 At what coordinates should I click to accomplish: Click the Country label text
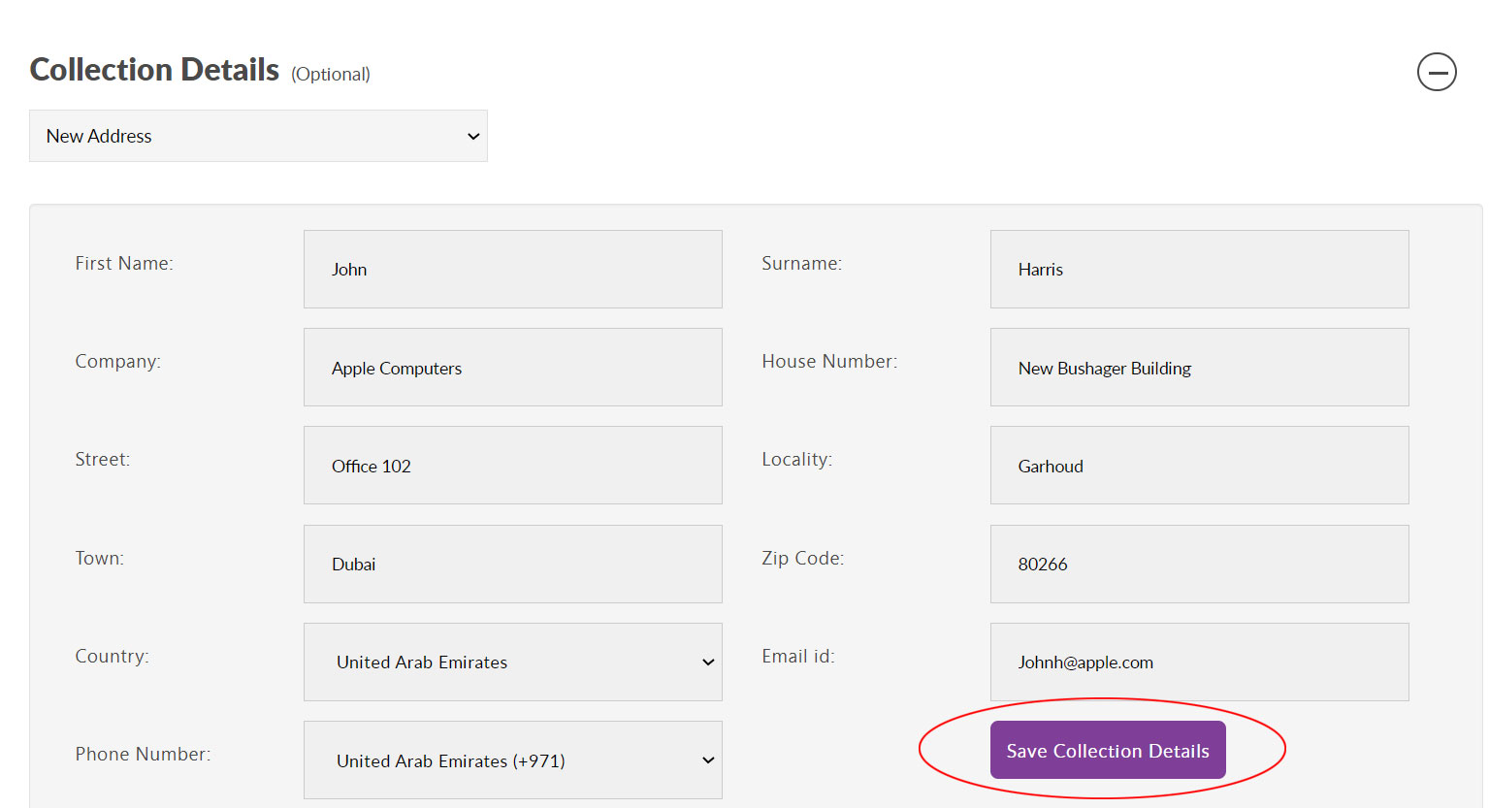point(112,657)
